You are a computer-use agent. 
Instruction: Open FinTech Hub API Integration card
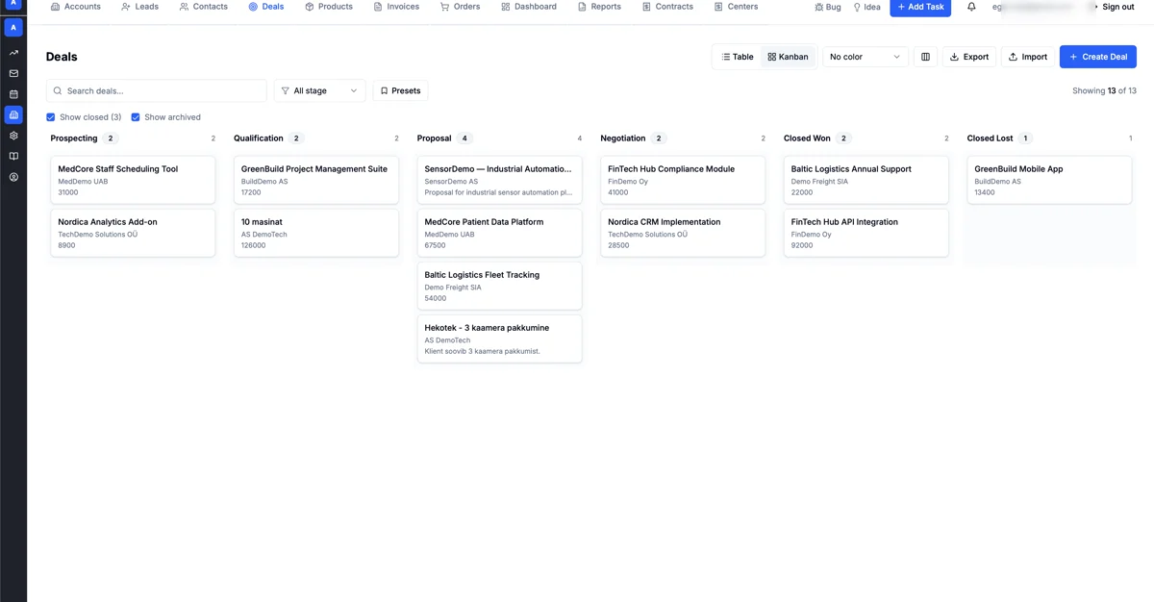[x=866, y=233]
